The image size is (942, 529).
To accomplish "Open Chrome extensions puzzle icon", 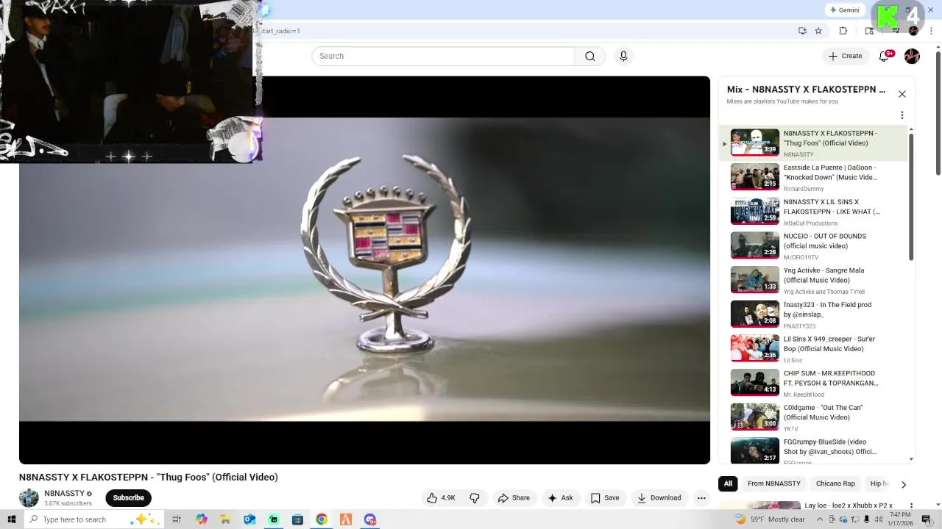I will (843, 31).
